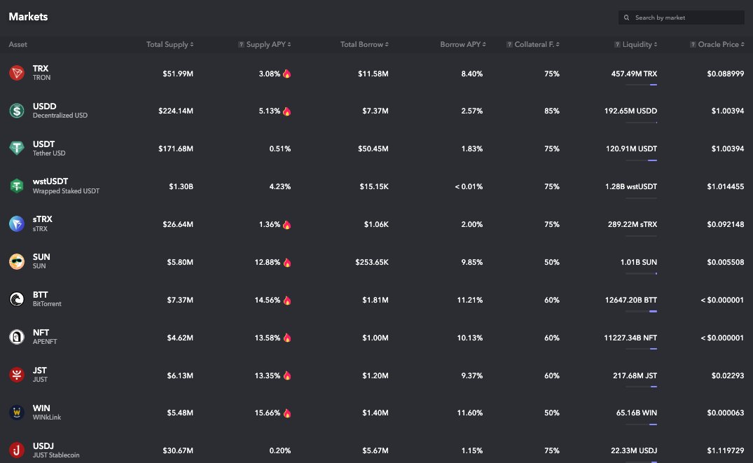This screenshot has height=463, width=753.
Task: Sort the table by Total Supply
Action: click(x=170, y=44)
